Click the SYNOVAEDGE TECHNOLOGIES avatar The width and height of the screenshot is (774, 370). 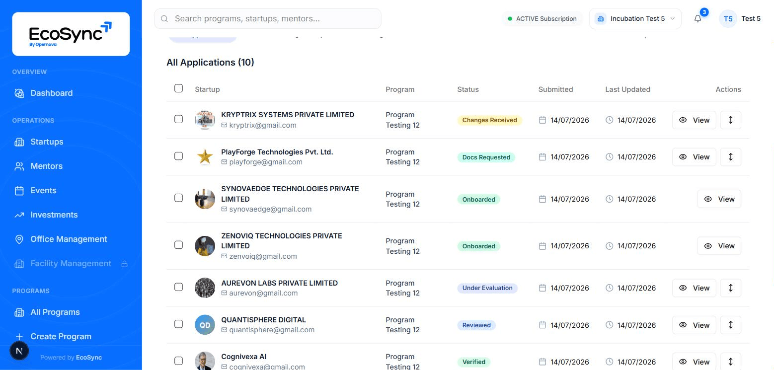click(205, 199)
